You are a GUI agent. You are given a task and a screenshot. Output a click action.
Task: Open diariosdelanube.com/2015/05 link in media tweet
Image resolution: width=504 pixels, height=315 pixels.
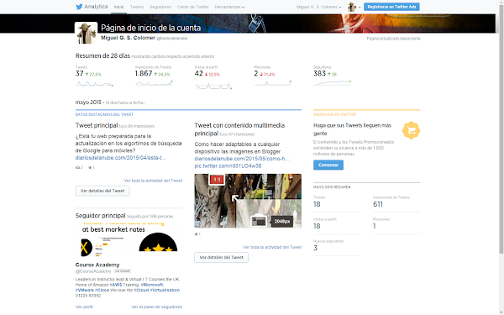[242, 159]
